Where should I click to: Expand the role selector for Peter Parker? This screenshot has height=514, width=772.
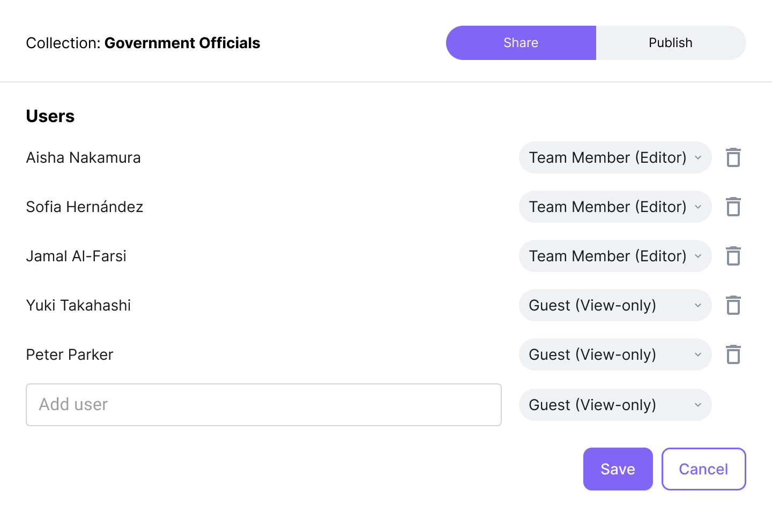pyautogui.click(x=614, y=354)
